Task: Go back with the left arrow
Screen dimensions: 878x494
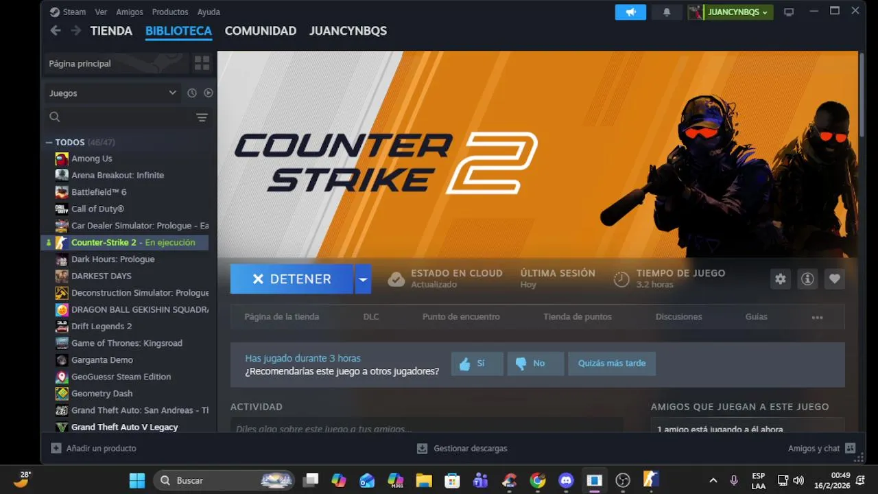Action: (56, 31)
